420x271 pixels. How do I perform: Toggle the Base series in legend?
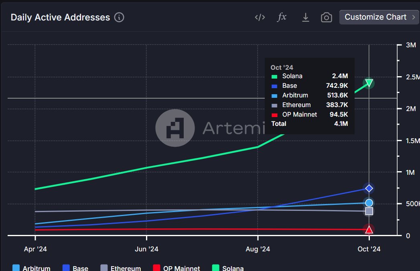pos(75,268)
